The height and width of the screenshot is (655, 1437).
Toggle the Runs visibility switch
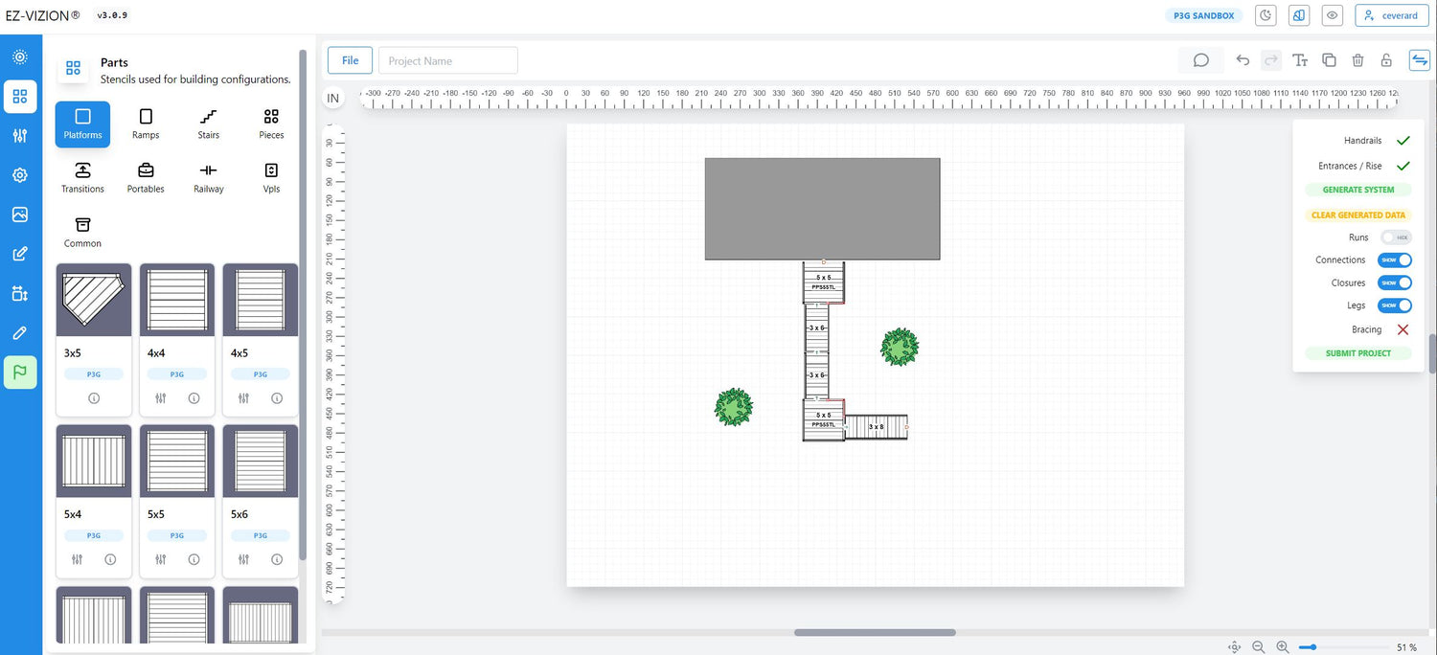pyautogui.click(x=1394, y=237)
